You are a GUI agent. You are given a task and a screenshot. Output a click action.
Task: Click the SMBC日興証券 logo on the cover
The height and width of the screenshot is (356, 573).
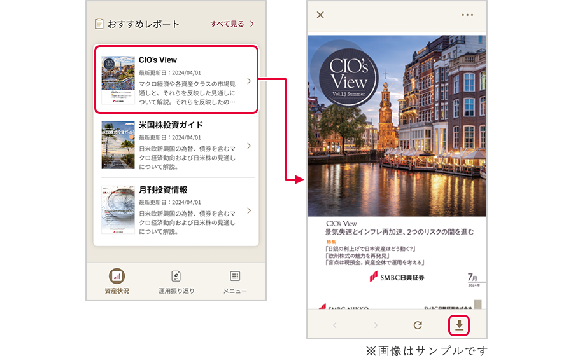(x=397, y=277)
